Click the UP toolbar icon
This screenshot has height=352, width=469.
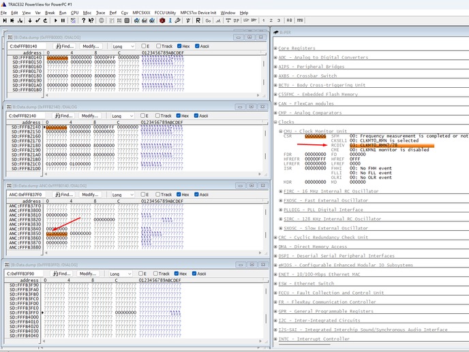coord(237,20)
